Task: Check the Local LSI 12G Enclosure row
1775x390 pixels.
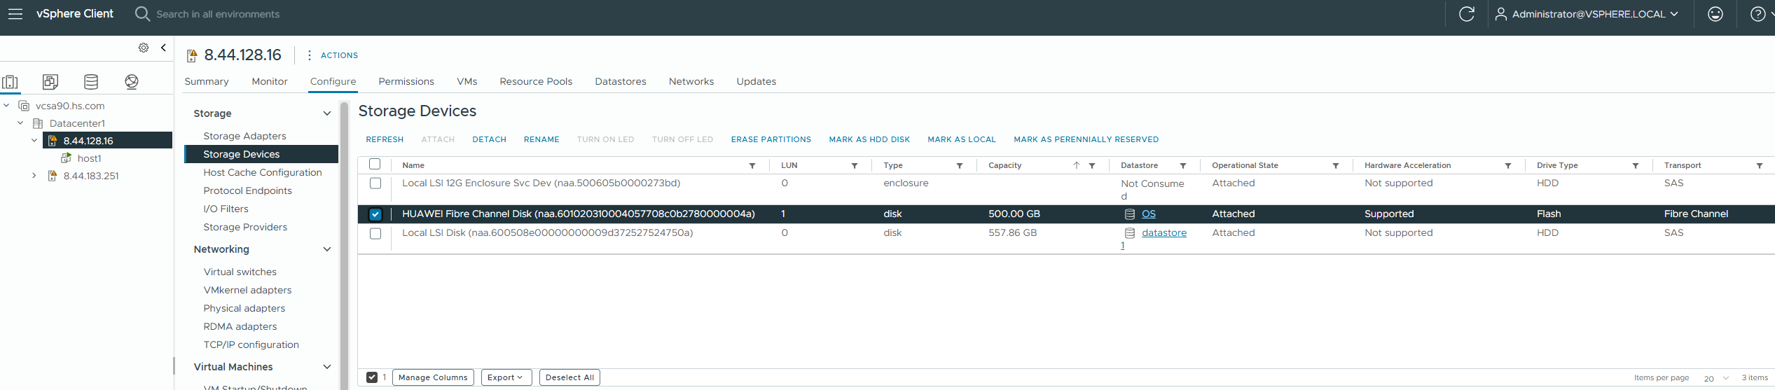Action: 375,183
